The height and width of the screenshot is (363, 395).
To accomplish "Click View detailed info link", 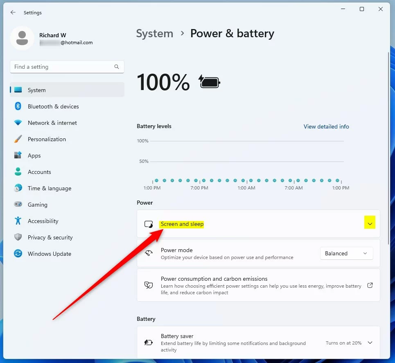I will (x=326, y=126).
